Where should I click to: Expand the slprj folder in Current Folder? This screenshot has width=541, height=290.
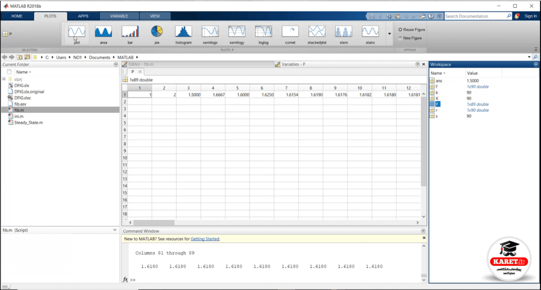pos(4,79)
